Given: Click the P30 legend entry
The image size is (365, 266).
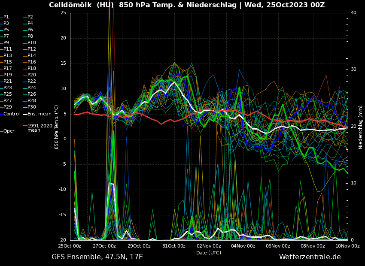Looking at the screenshot, I should (32, 107).
